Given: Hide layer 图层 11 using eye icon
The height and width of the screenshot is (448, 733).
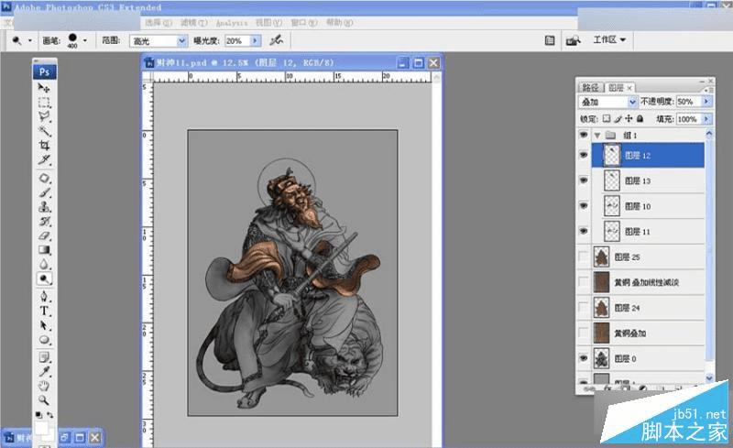Looking at the screenshot, I should pos(584,233).
